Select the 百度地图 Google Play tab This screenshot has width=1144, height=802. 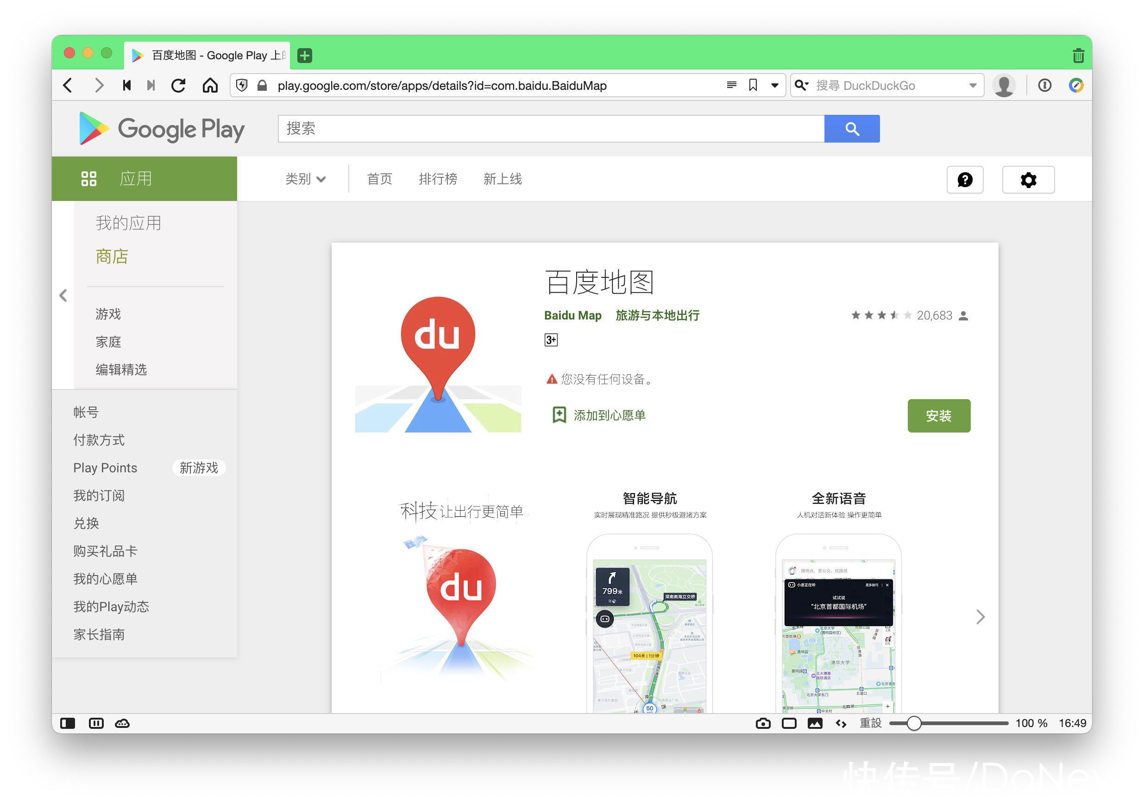[207, 55]
